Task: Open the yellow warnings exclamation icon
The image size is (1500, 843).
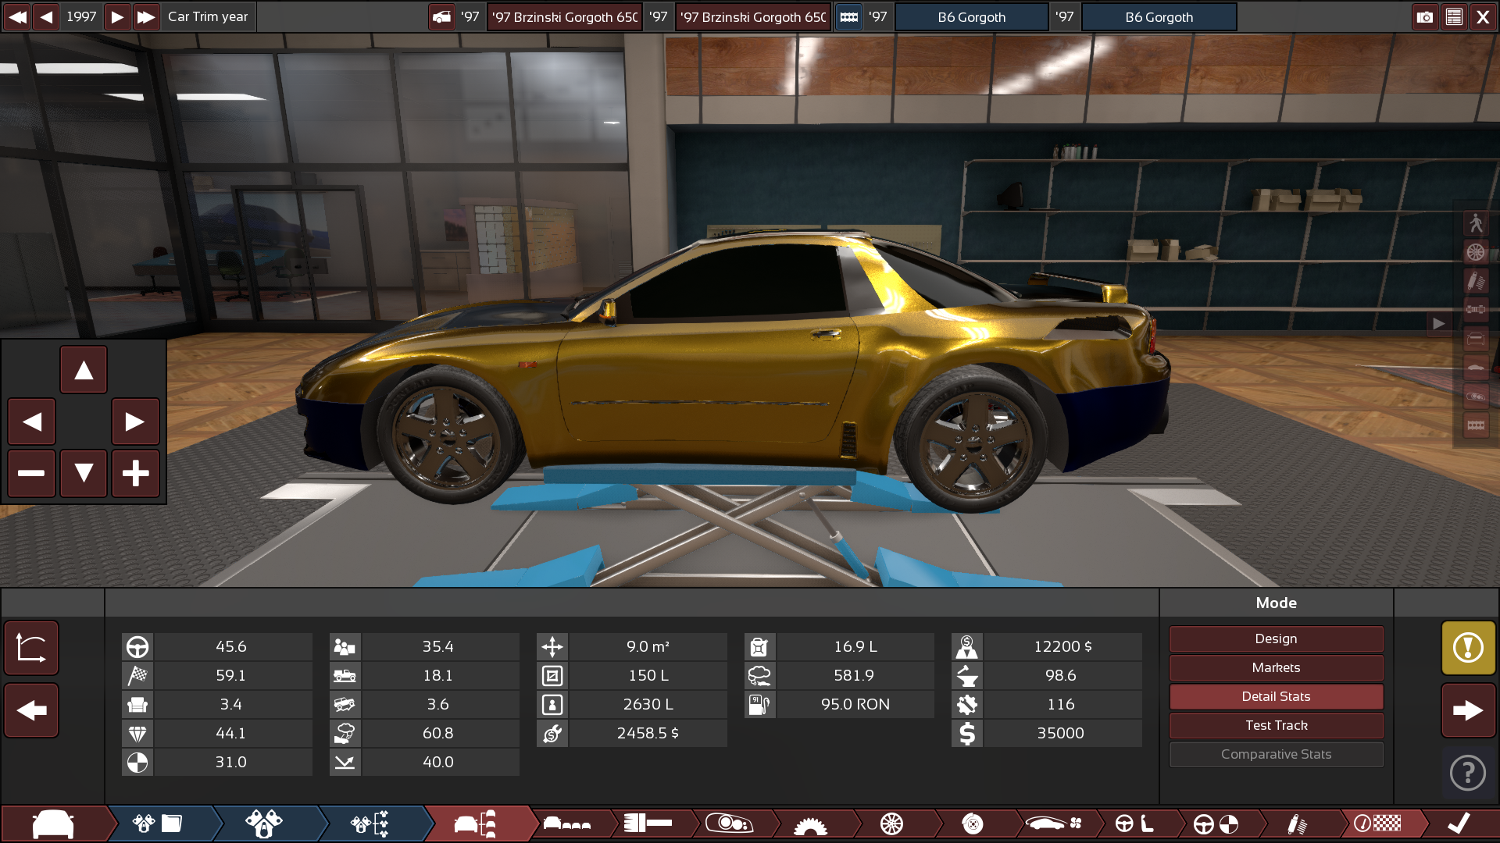Action: coord(1468,648)
